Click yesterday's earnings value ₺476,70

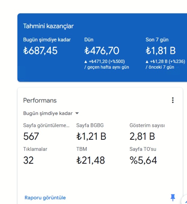(x=102, y=51)
